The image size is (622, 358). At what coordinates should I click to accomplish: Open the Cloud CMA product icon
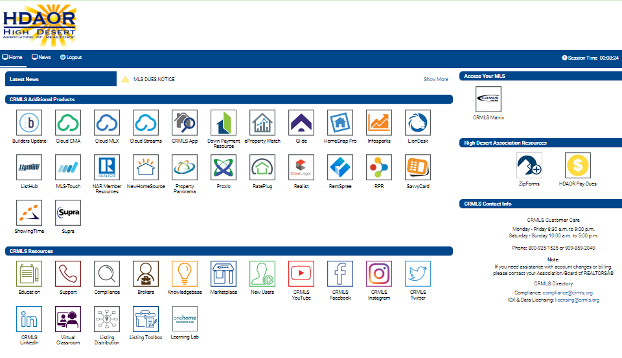pyautogui.click(x=68, y=123)
